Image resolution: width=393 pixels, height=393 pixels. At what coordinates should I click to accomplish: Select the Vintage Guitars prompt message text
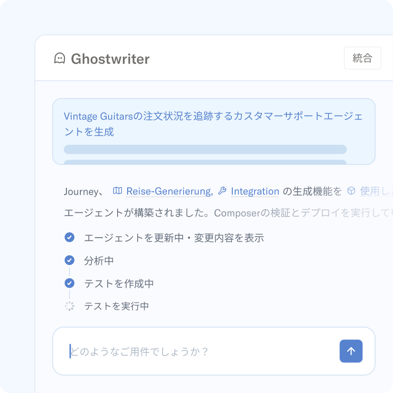pyautogui.click(x=213, y=124)
